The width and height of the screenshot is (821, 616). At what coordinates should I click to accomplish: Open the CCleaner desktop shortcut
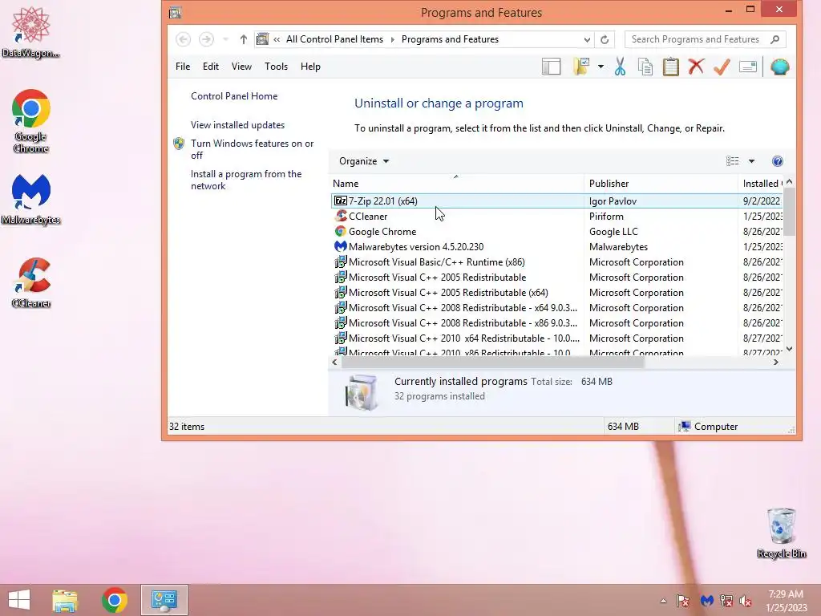31,283
